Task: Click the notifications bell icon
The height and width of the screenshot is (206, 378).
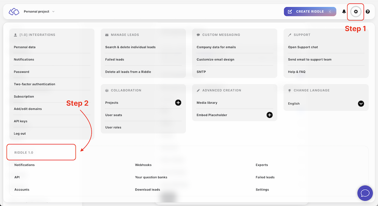Action: 344,12
